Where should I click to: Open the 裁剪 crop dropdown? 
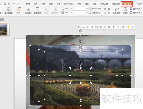pos(47,11)
